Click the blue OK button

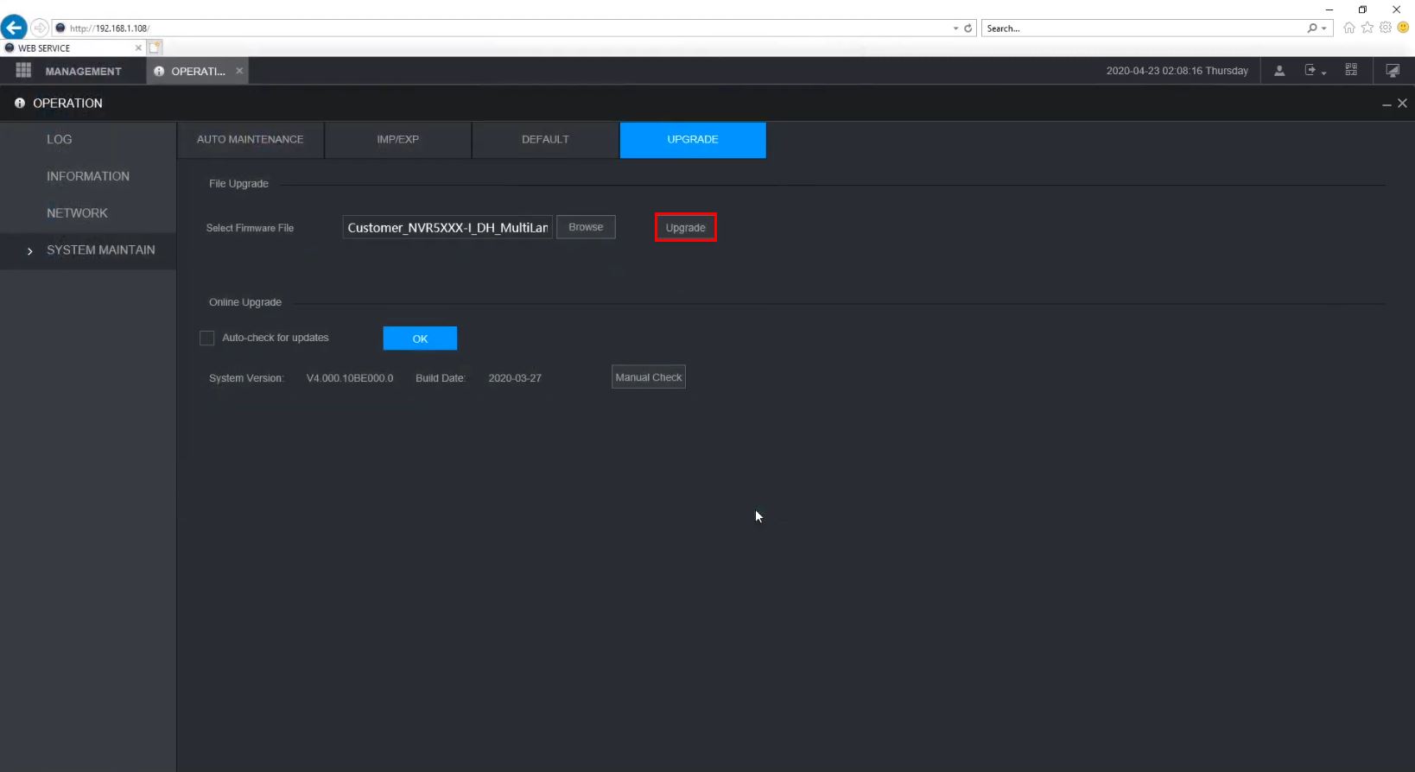point(420,339)
